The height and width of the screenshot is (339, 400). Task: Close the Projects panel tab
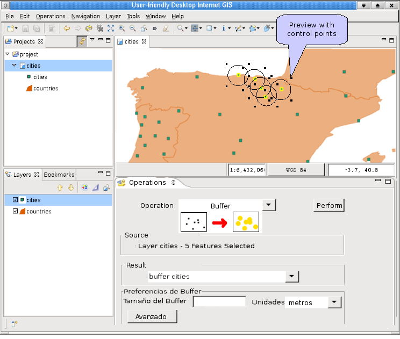[40, 41]
